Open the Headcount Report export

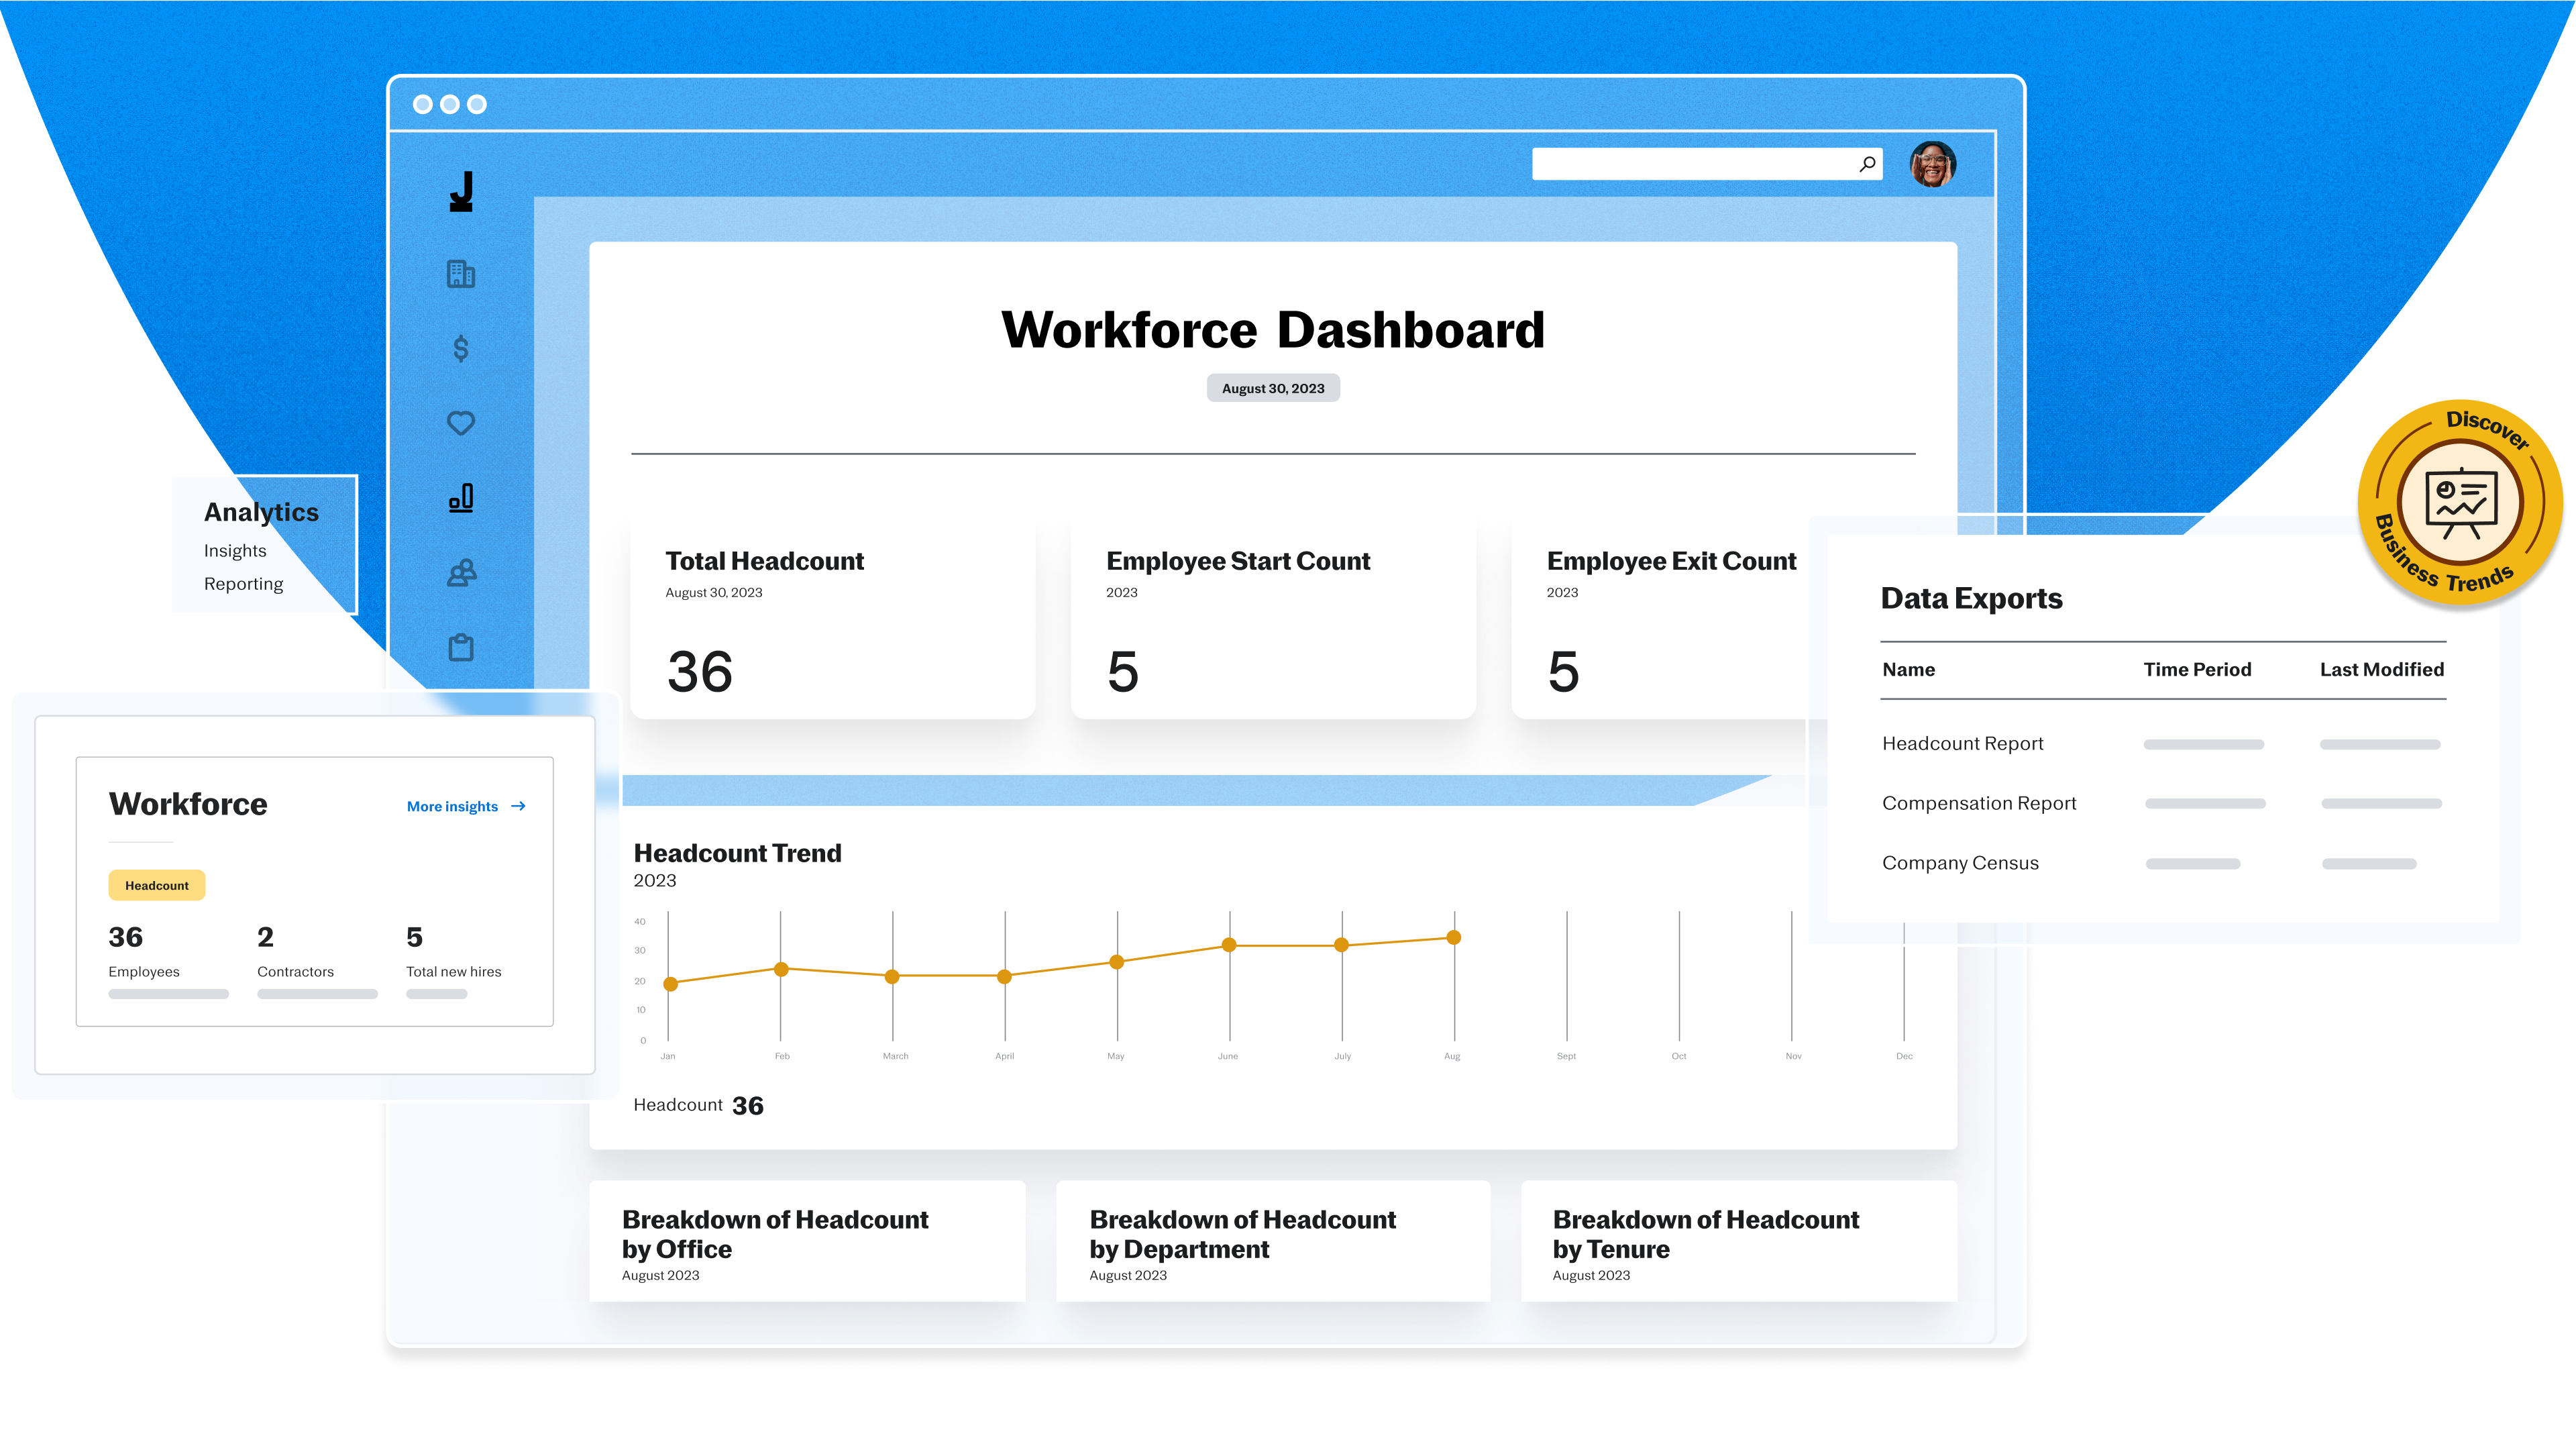pos(1962,743)
